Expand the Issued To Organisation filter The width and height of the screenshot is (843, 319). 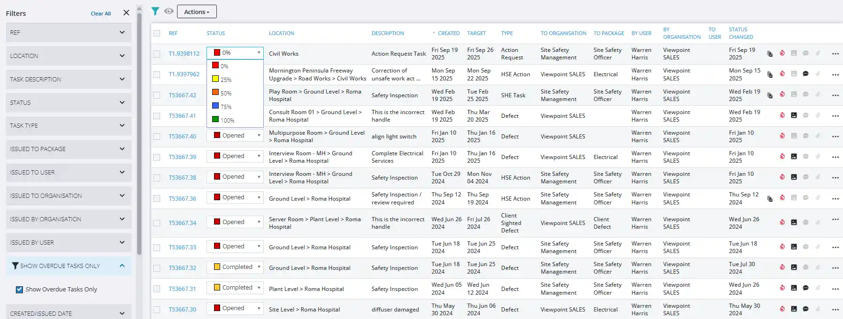point(68,196)
